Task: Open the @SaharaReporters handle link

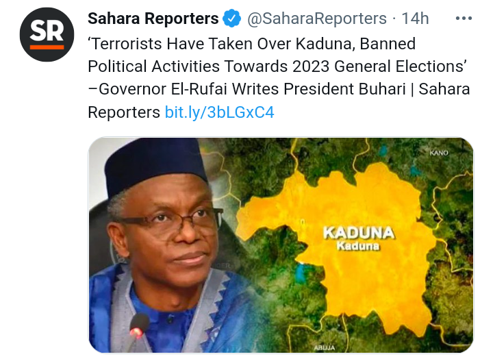Action: (317, 18)
